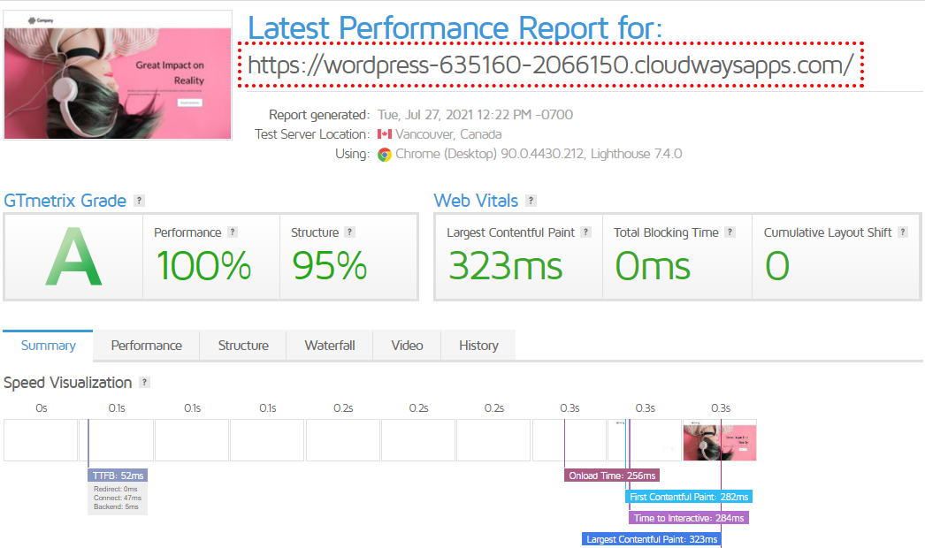The height and width of the screenshot is (548, 925).
Task: Click the Speed Visualization heading
Action: click(68, 383)
